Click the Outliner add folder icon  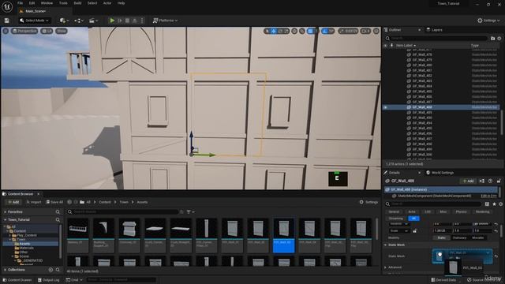pos(492,39)
